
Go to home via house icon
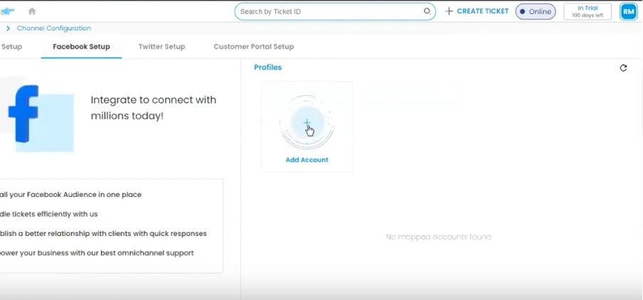pyautogui.click(x=32, y=11)
